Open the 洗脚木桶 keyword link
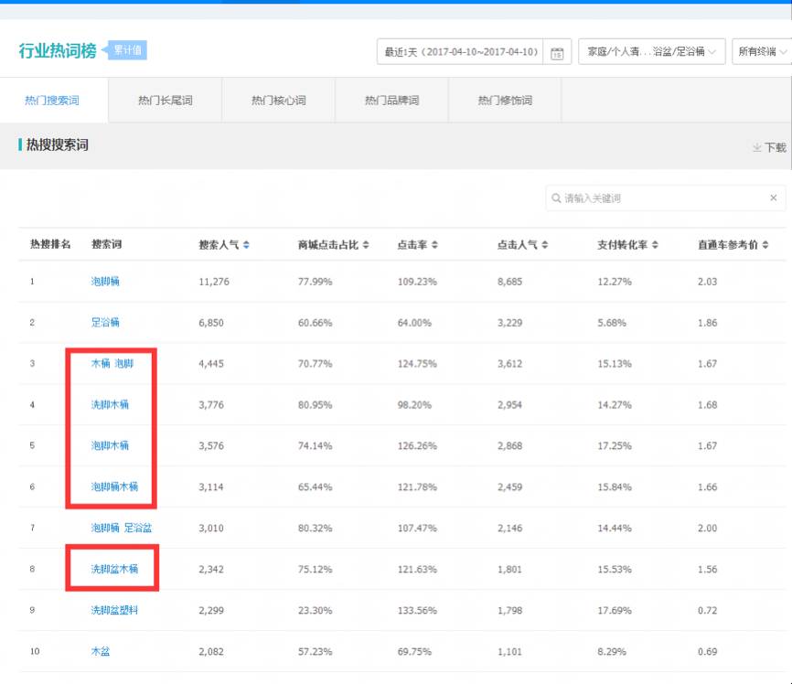The image size is (792, 684). pyautogui.click(x=110, y=405)
